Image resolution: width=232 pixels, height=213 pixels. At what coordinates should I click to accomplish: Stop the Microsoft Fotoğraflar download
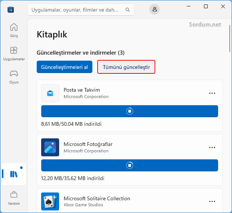pyautogui.click(x=129, y=165)
